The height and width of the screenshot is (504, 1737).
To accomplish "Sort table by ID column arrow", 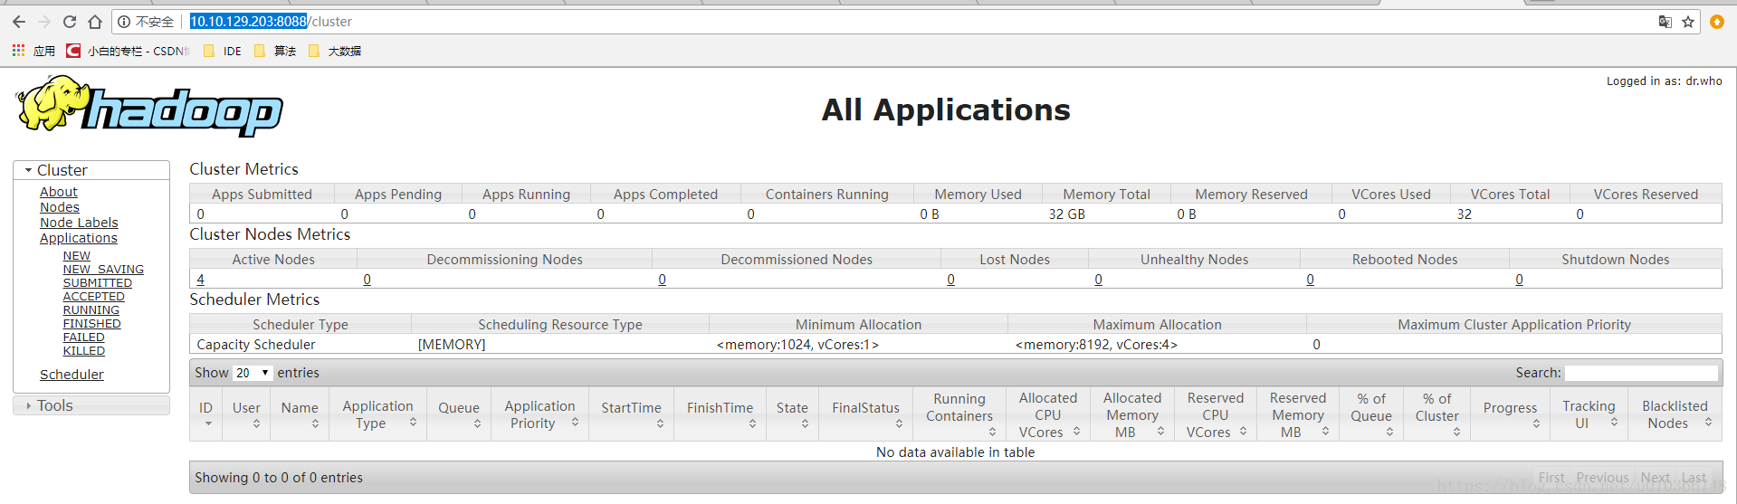I will click(x=208, y=423).
